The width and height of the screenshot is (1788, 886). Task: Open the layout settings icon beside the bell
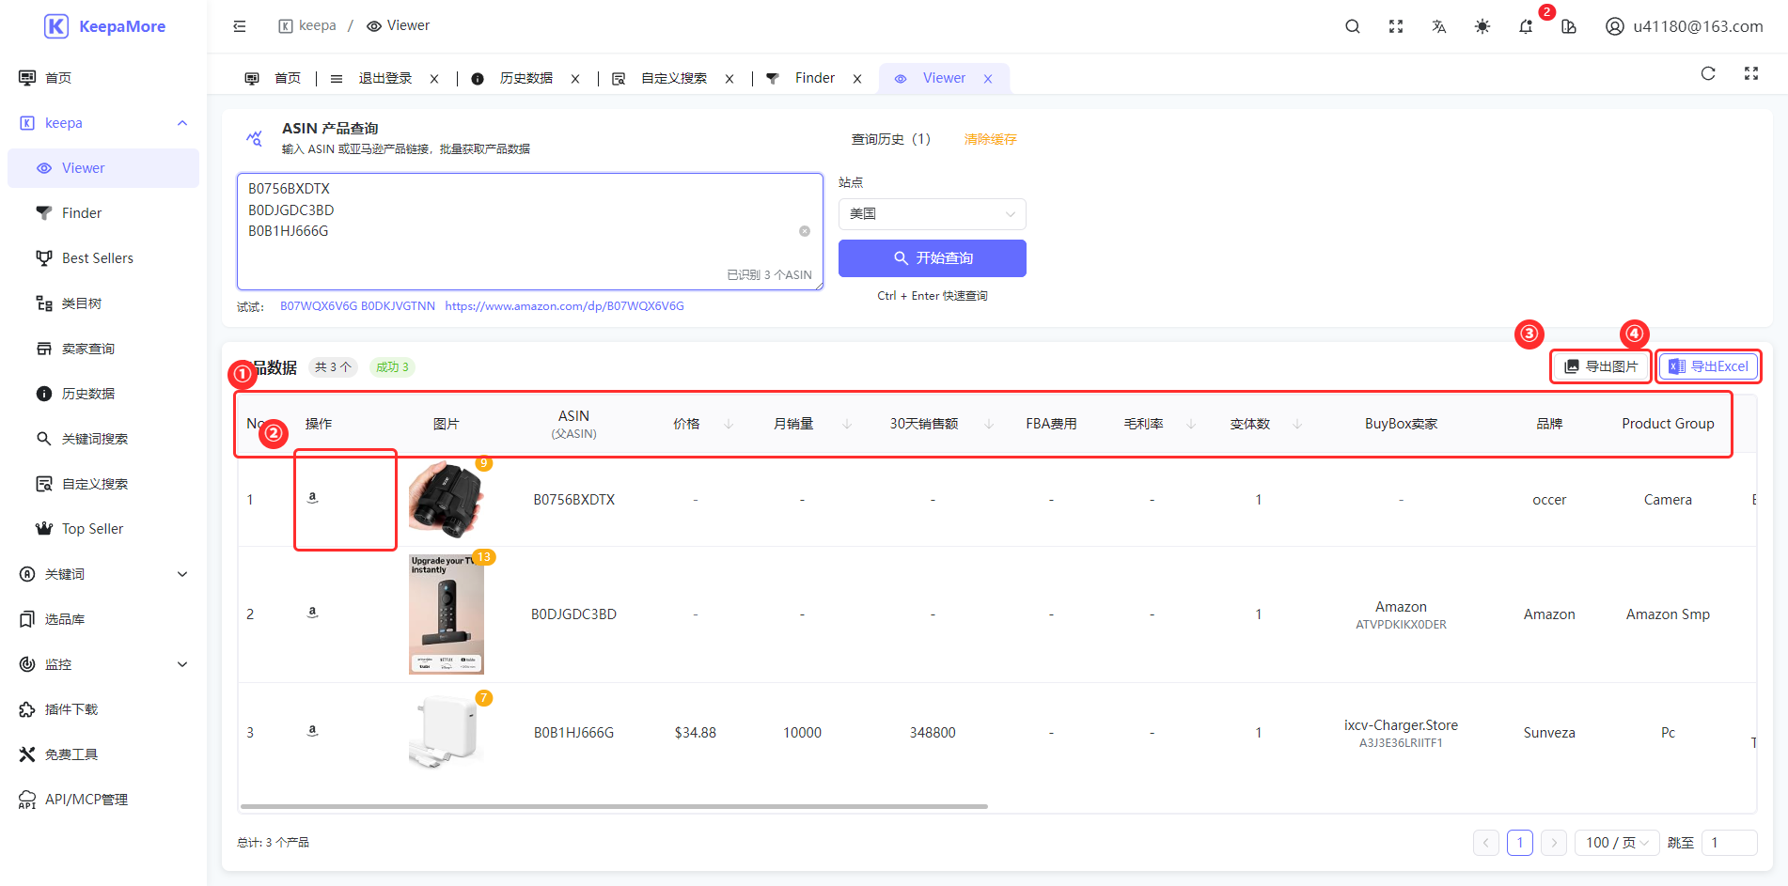point(1569,26)
